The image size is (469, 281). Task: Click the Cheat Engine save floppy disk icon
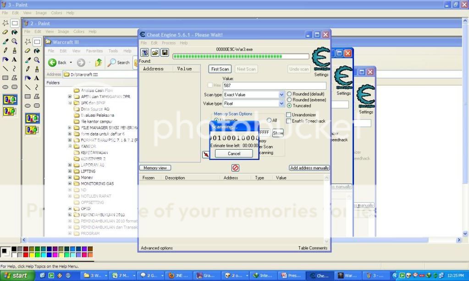[165, 53]
